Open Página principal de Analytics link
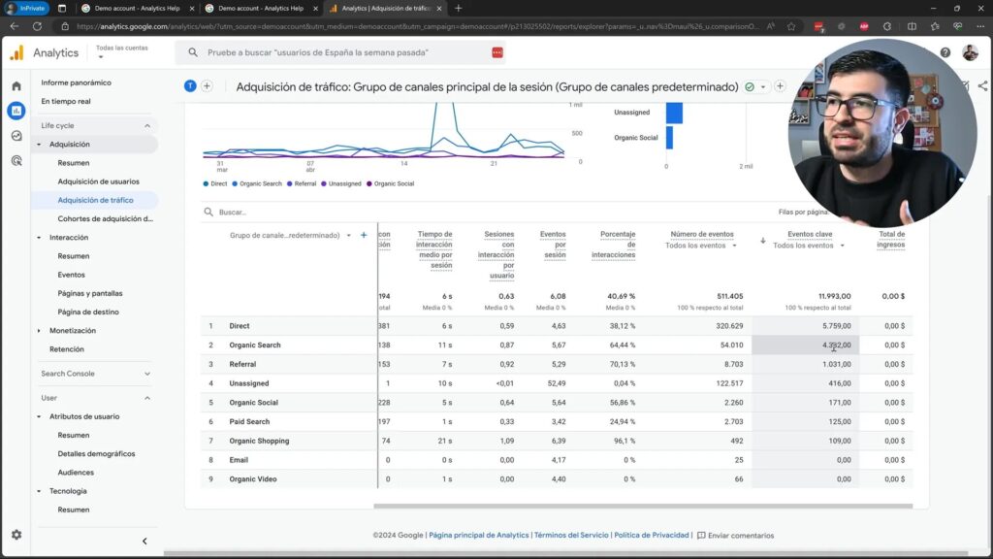 pos(479,536)
